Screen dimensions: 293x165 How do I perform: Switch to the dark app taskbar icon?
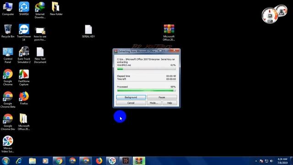(125, 161)
